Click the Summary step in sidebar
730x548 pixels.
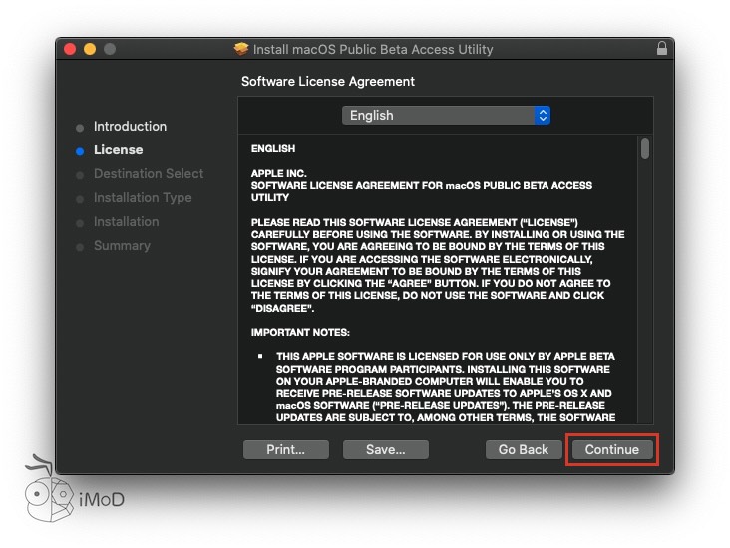[x=122, y=246]
